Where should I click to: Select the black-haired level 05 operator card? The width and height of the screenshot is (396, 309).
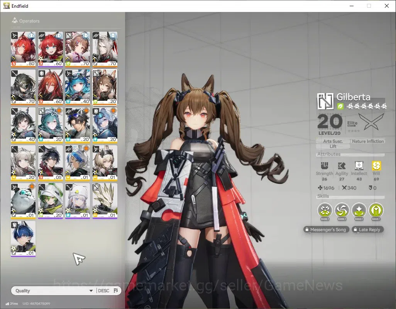pyautogui.click(x=51, y=163)
